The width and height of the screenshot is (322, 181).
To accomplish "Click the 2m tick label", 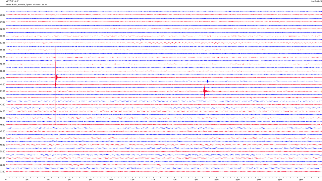I will click(x=27, y=180).
